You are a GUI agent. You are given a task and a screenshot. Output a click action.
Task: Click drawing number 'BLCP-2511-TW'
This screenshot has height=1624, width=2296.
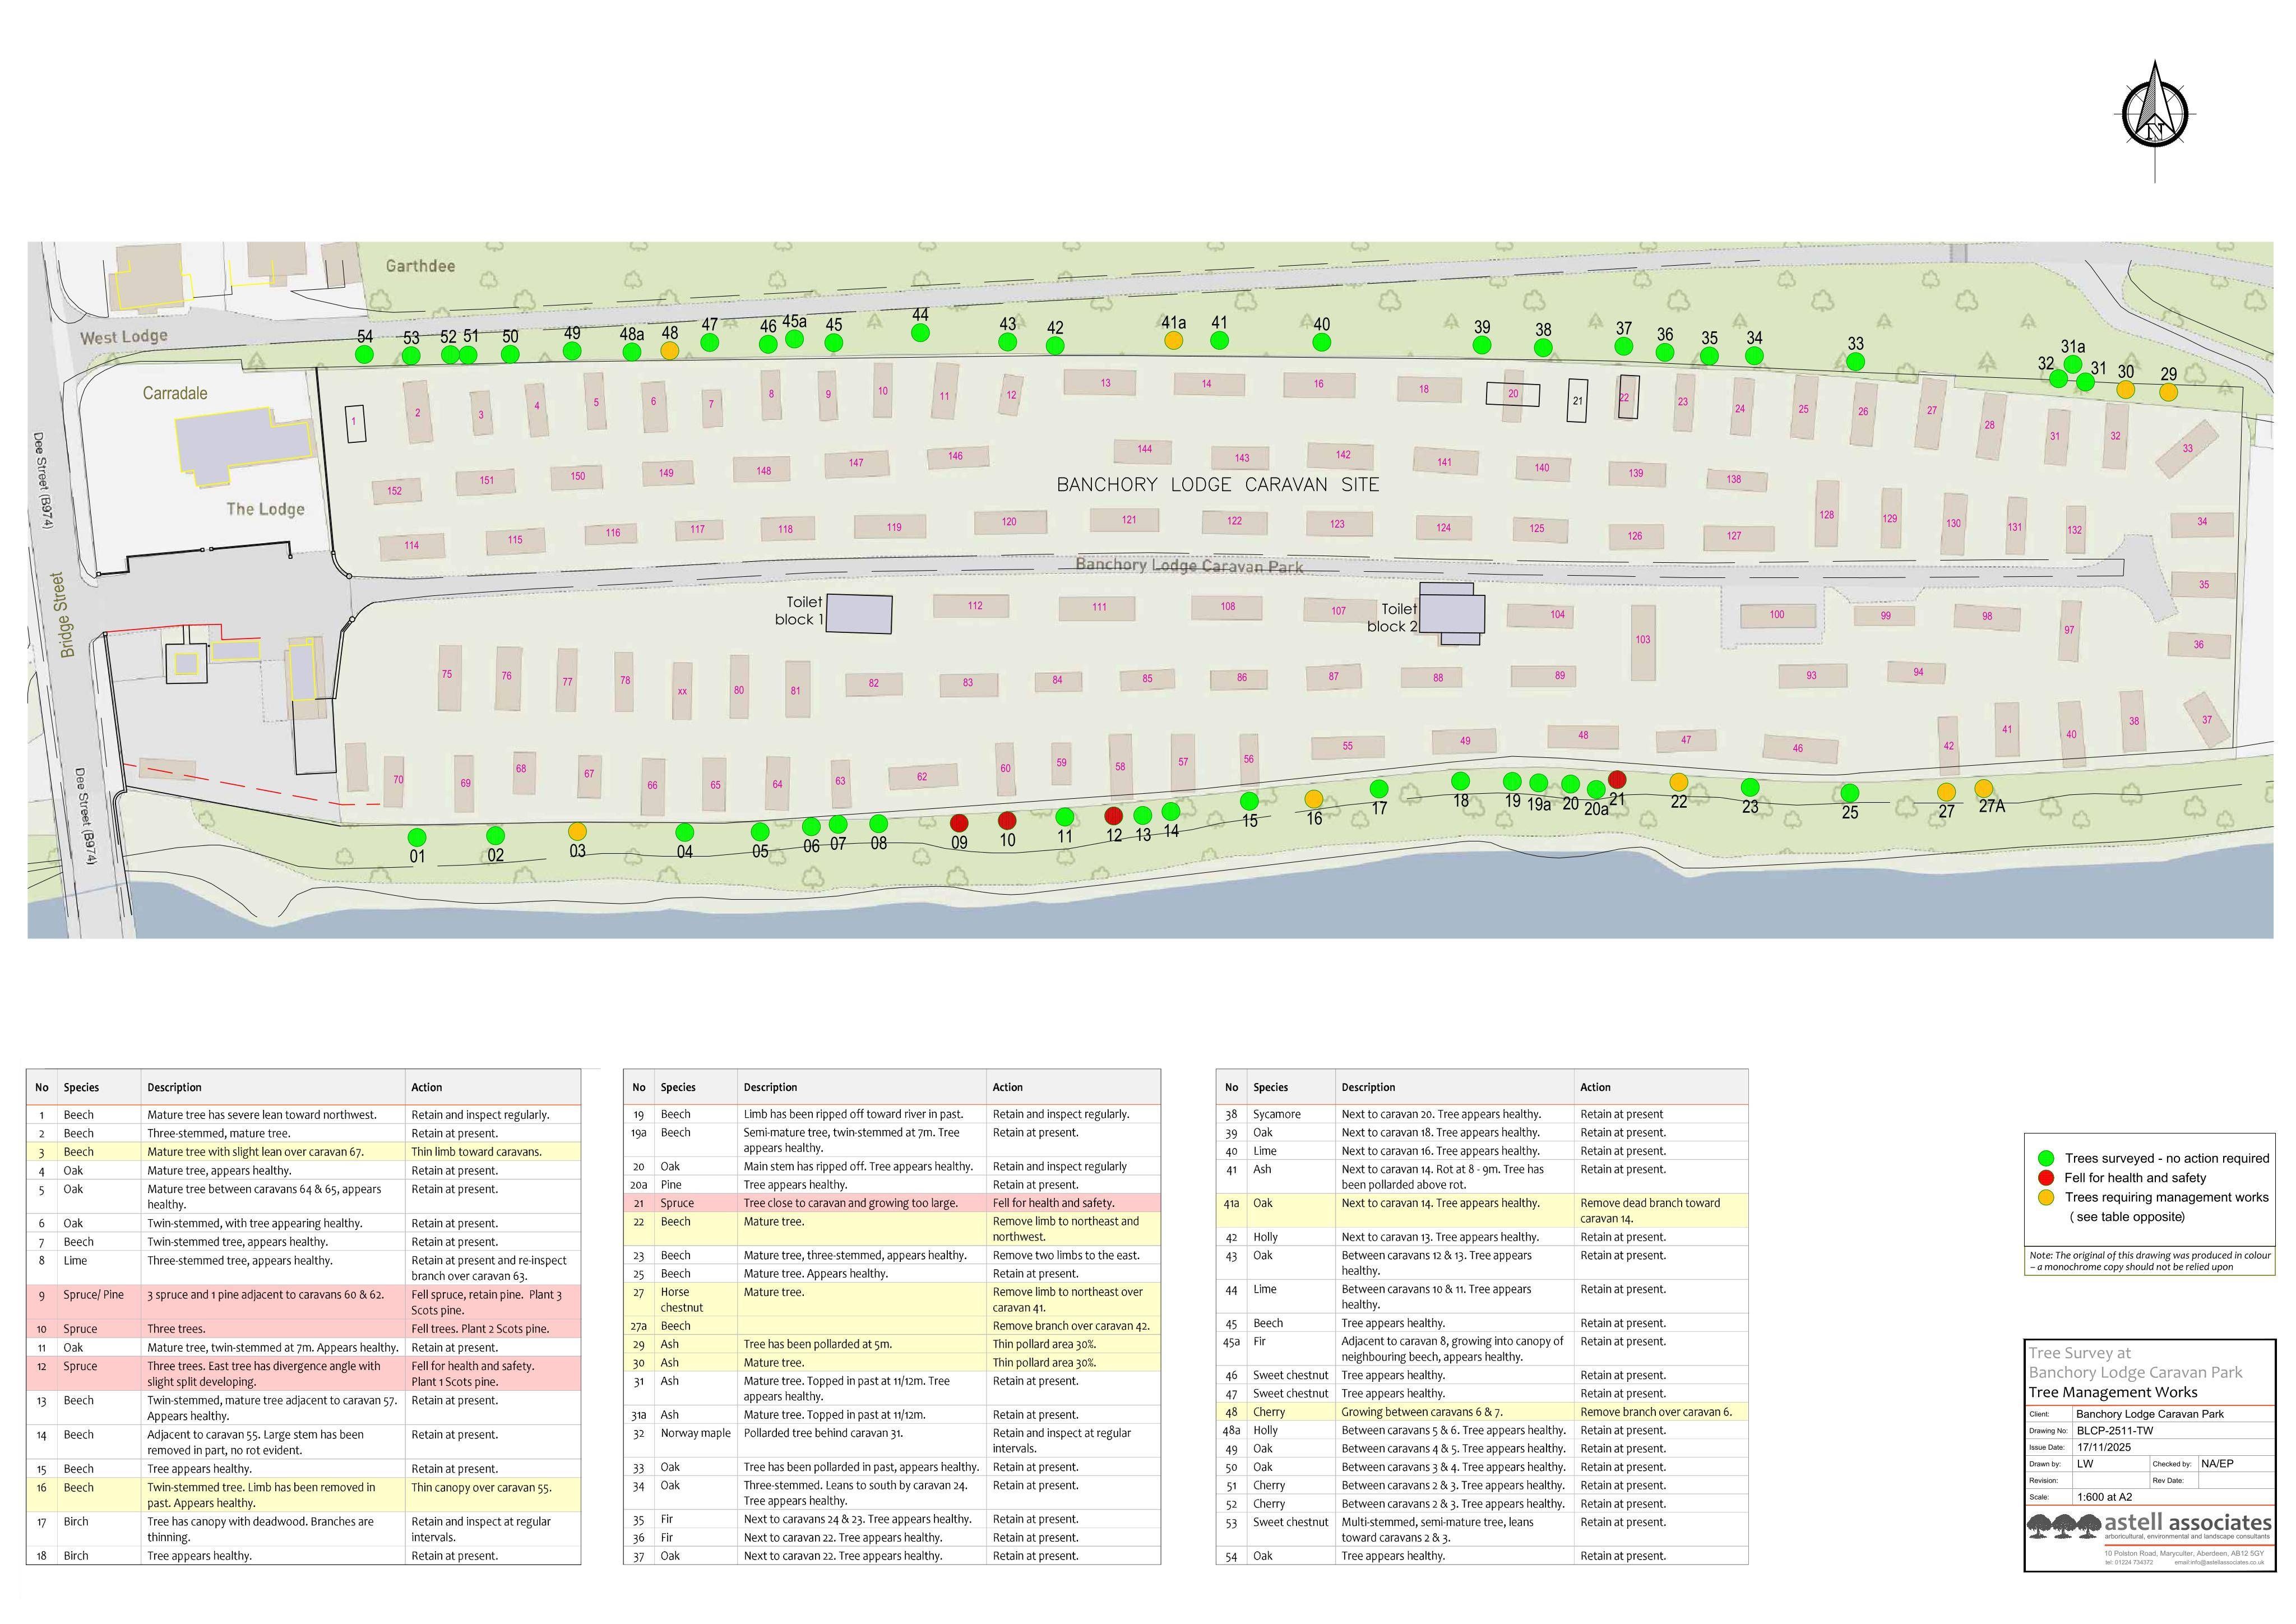click(2115, 1431)
